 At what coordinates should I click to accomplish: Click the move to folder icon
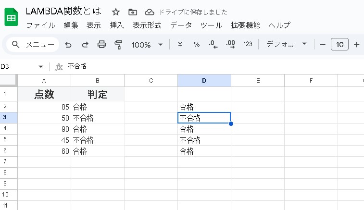pyautogui.click(x=133, y=12)
